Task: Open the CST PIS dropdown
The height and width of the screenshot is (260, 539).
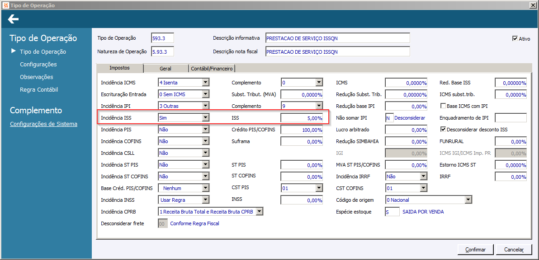Action: [319, 188]
